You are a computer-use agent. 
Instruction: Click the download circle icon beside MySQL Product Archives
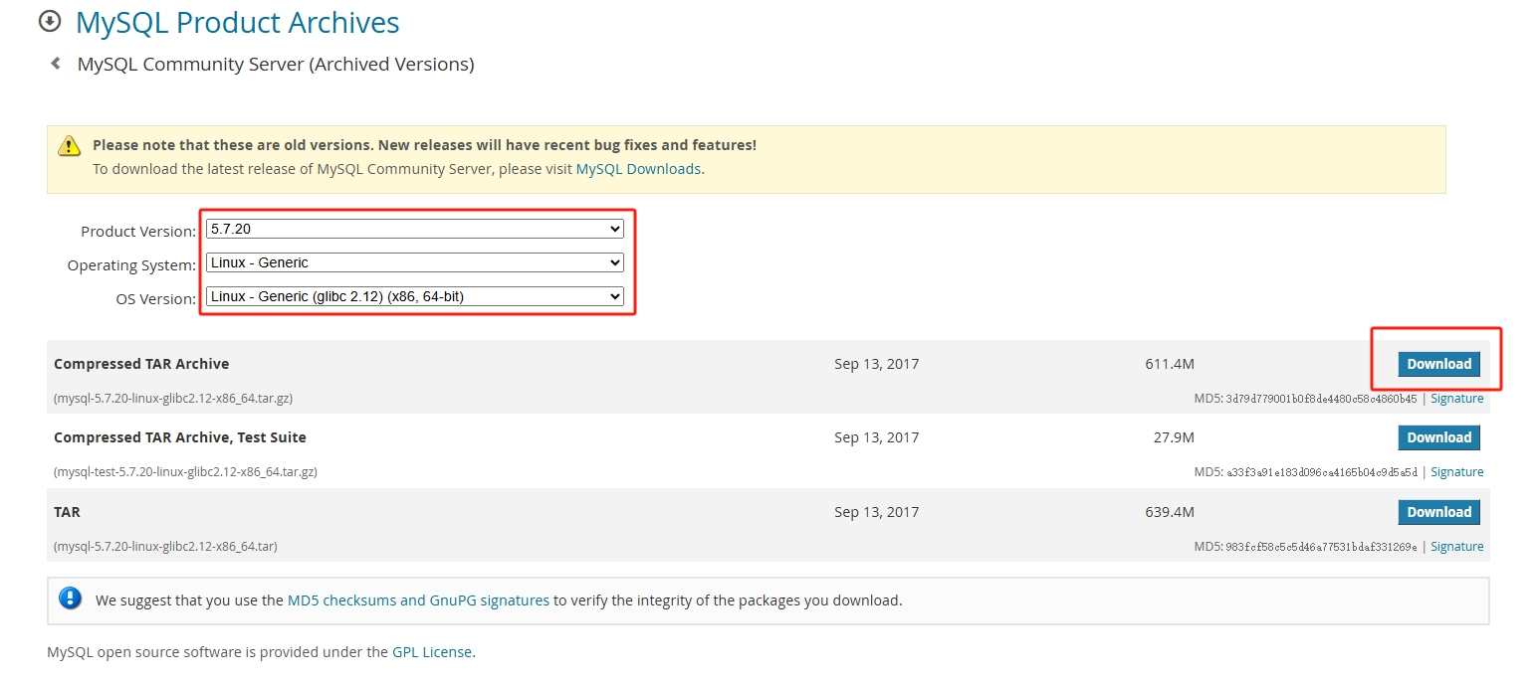[50, 21]
